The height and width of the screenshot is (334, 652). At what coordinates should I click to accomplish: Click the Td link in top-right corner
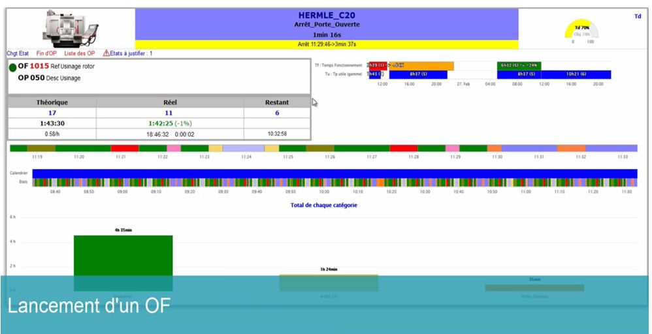637,16
